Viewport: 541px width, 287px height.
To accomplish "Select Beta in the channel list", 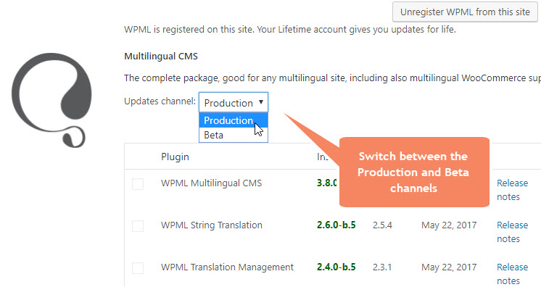I will coord(234,135).
